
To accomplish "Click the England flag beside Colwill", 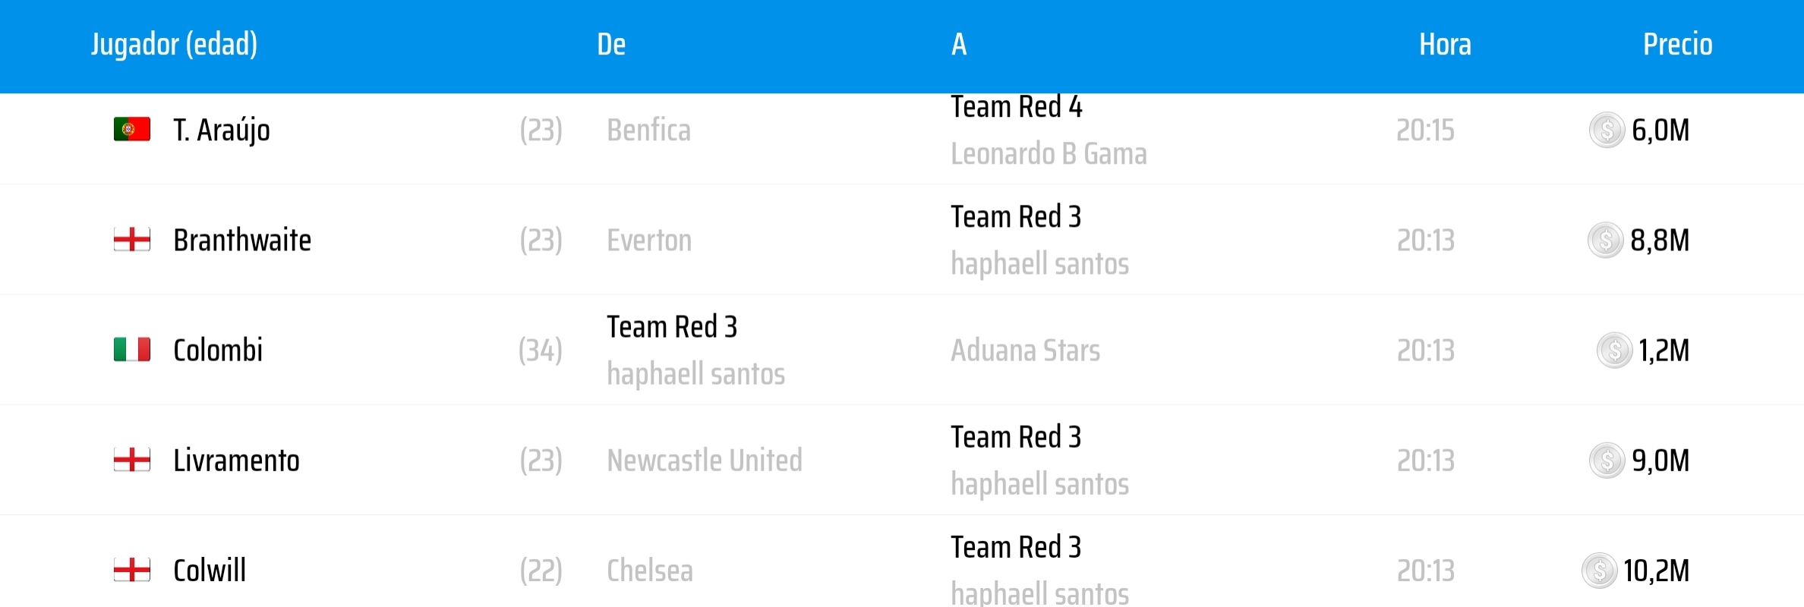I will tap(132, 570).
